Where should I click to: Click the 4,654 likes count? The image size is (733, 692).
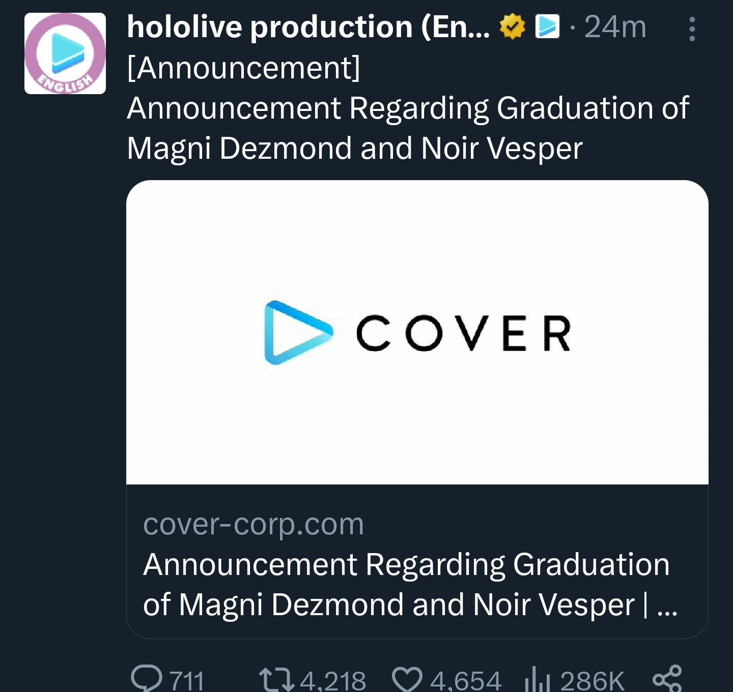click(x=465, y=680)
